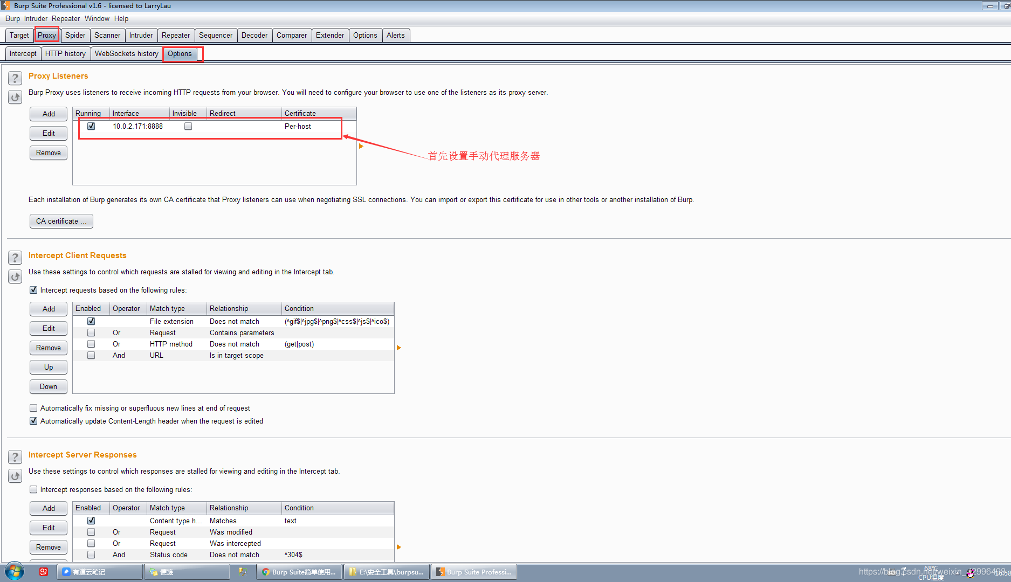Enable automatically fix missing new lines option
The width and height of the screenshot is (1011, 582).
[x=33, y=408]
